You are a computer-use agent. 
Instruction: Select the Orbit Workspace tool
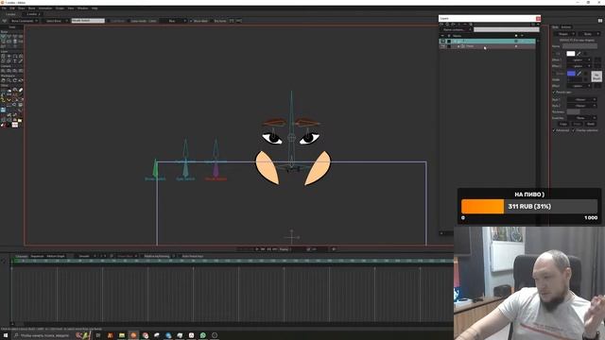(x=21, y=80)
